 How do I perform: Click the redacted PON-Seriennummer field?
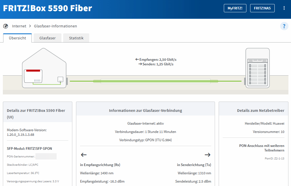coord(46,156)
